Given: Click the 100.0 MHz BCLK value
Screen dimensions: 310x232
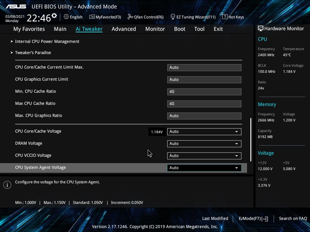Looking at the screenshot, I should pyautogui.click(x=266, y=72).
